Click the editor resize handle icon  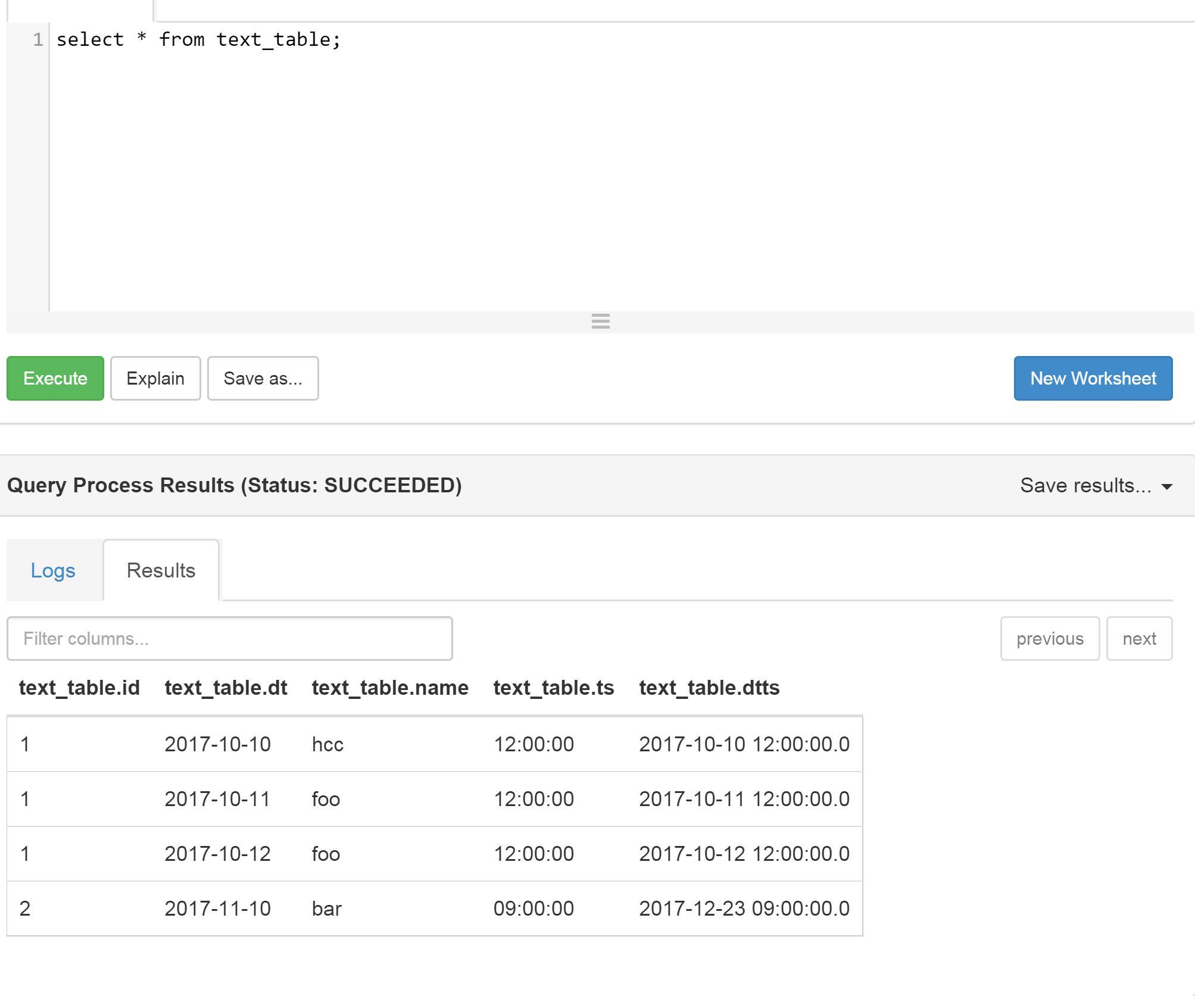click(x=600, y=321)
